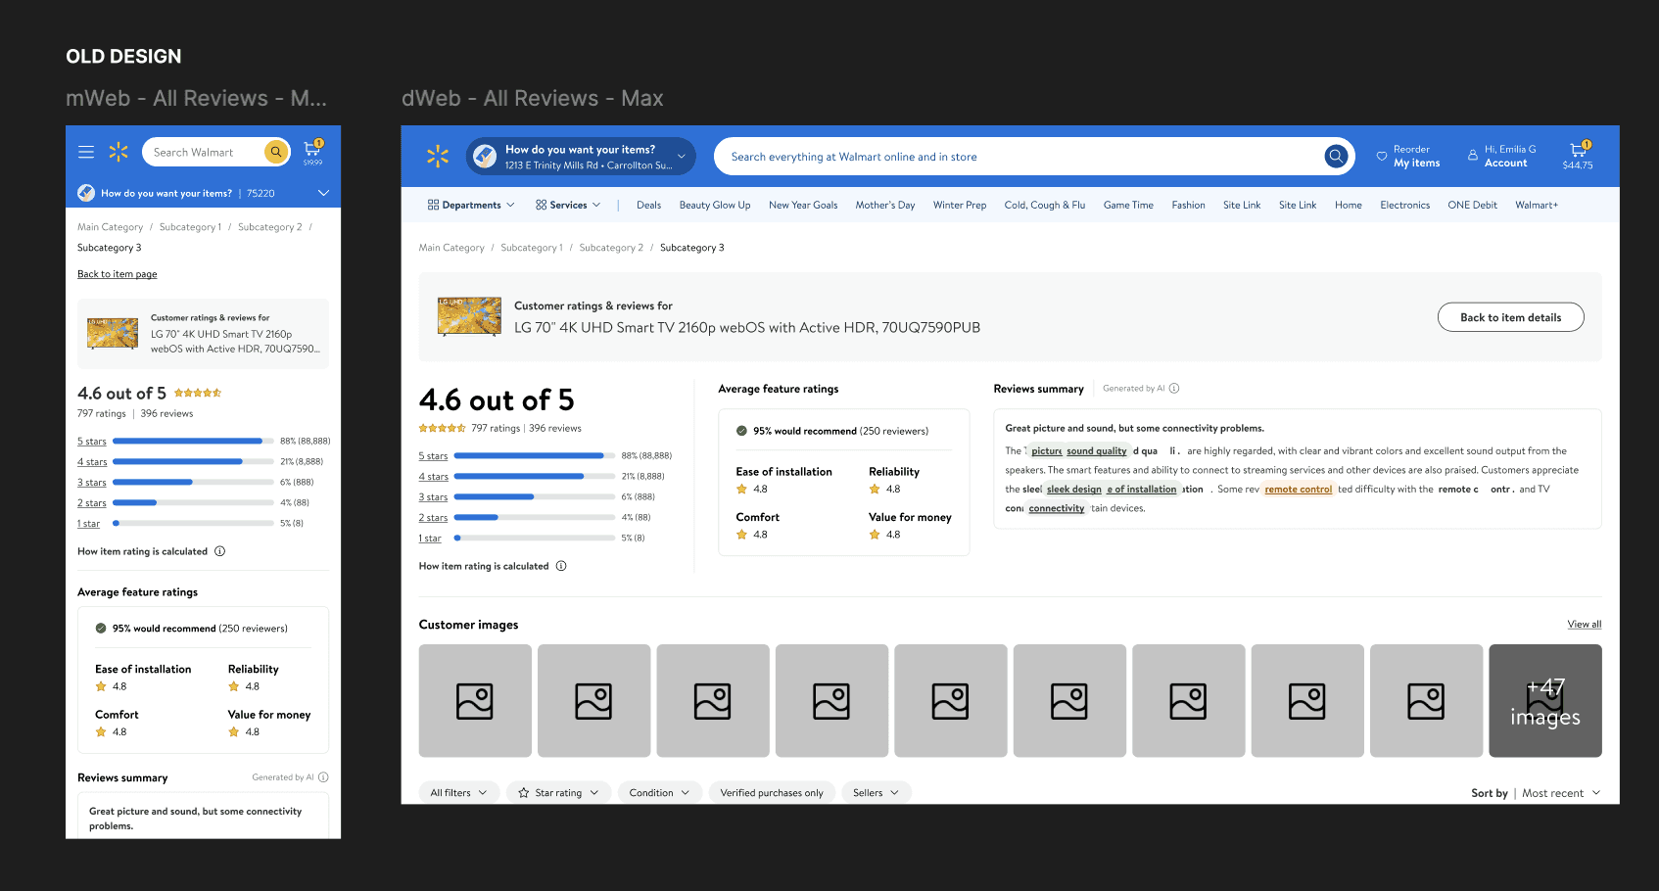Click the LG TV product thumbnail in mWeb
1659x891 pixels.
tap(113, 333)
